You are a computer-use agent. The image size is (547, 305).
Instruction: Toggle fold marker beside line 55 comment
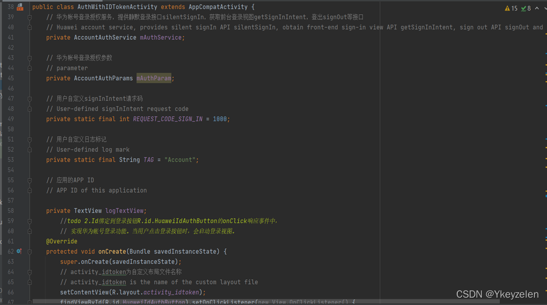(30, 180)
